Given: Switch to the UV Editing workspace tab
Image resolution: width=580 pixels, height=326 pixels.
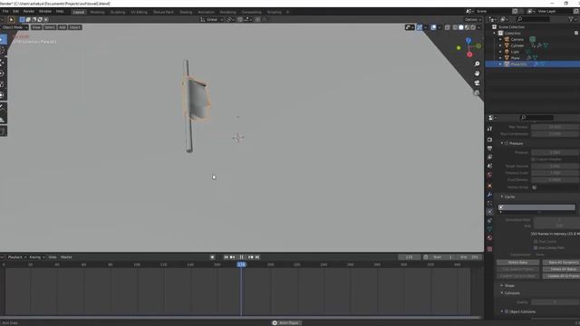Looking at the screenshot, I should [x=139, y=12].
